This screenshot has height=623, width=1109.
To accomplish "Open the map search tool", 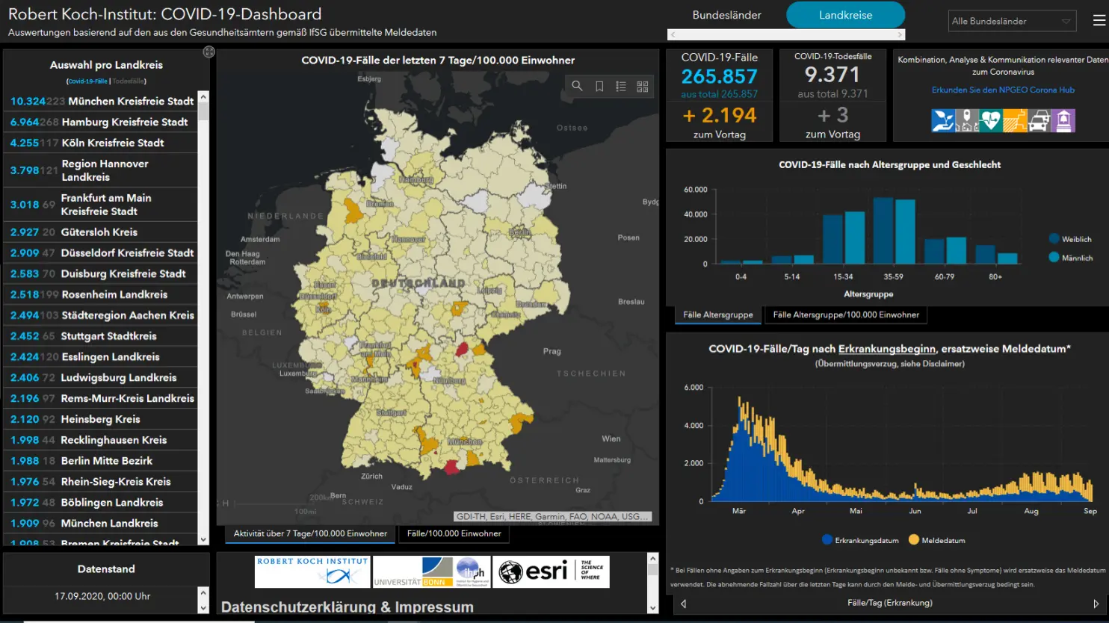I will (577, 87).
